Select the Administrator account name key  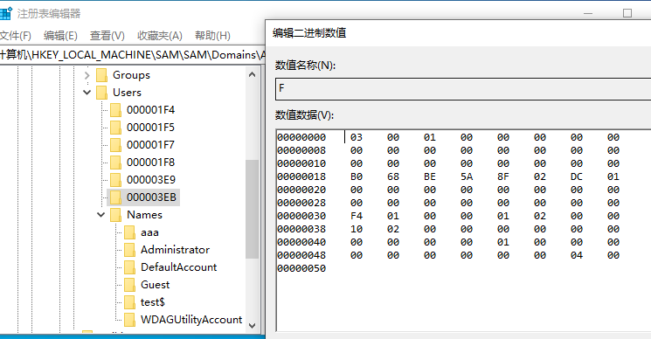pos(176,250)
